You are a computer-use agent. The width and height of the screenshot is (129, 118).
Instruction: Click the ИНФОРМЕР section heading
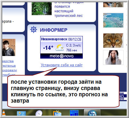point(54,30)
